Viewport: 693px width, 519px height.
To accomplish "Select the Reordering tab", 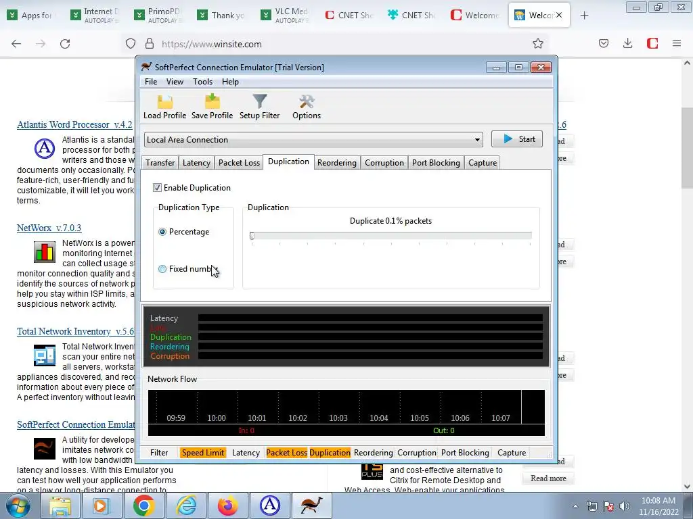I will pos(337,163).
